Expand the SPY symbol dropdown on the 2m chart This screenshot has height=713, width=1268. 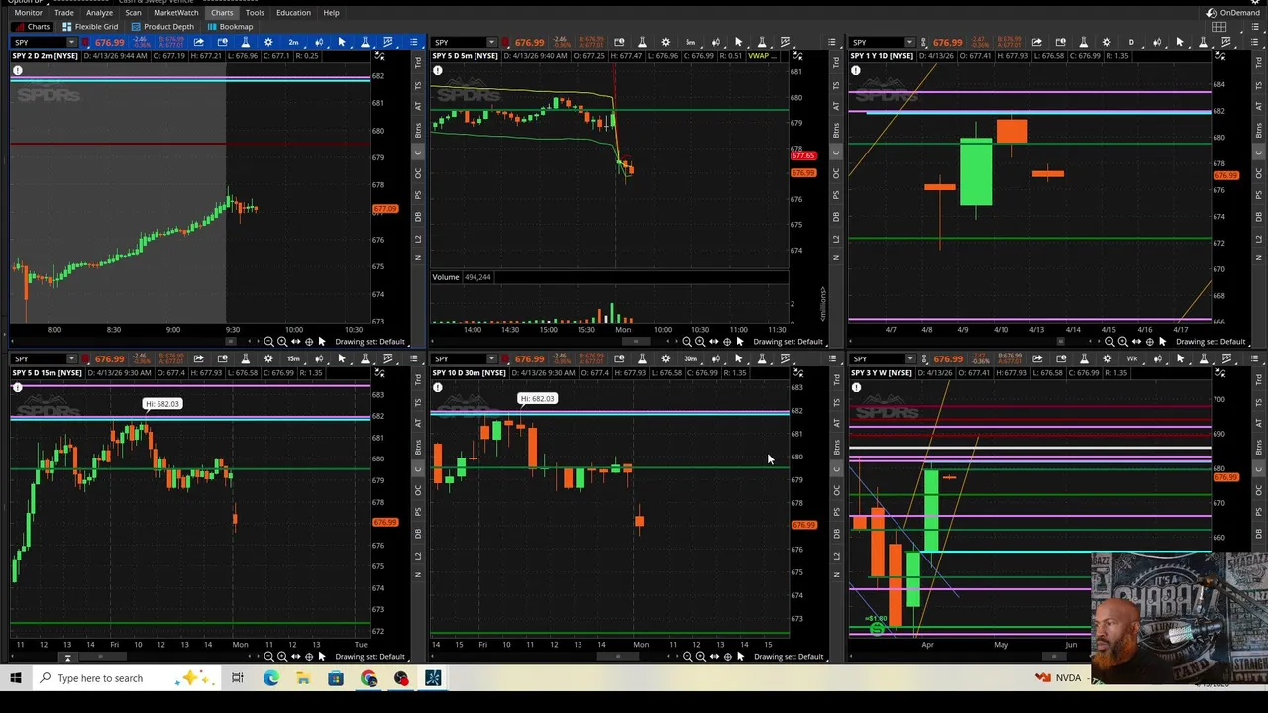71,42
